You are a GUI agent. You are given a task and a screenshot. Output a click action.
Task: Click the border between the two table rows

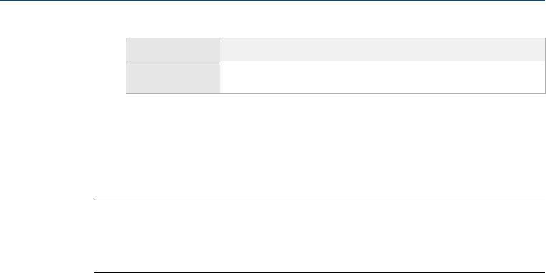[336, 61]
